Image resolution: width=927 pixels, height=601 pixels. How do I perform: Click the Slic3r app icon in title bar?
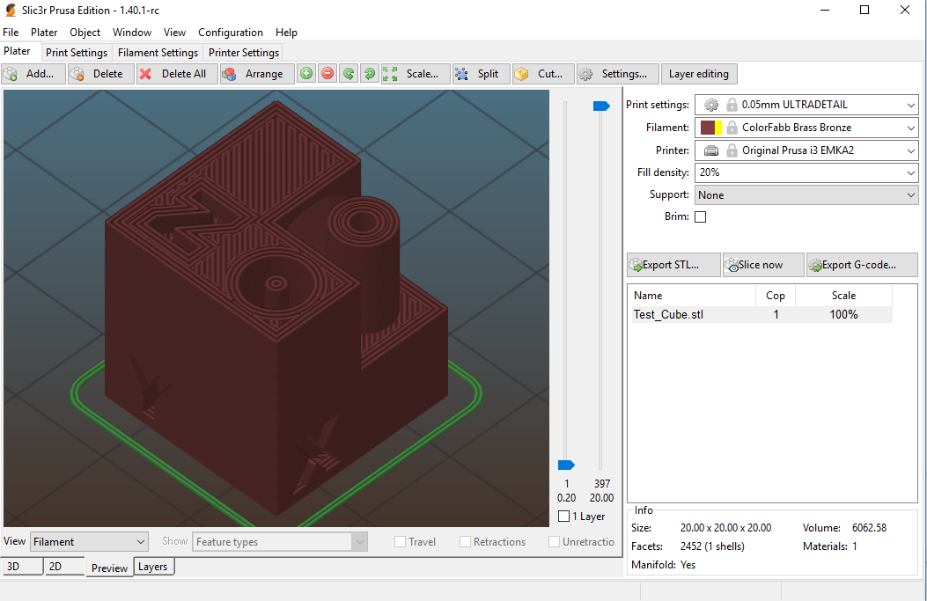tap(10, 10)
